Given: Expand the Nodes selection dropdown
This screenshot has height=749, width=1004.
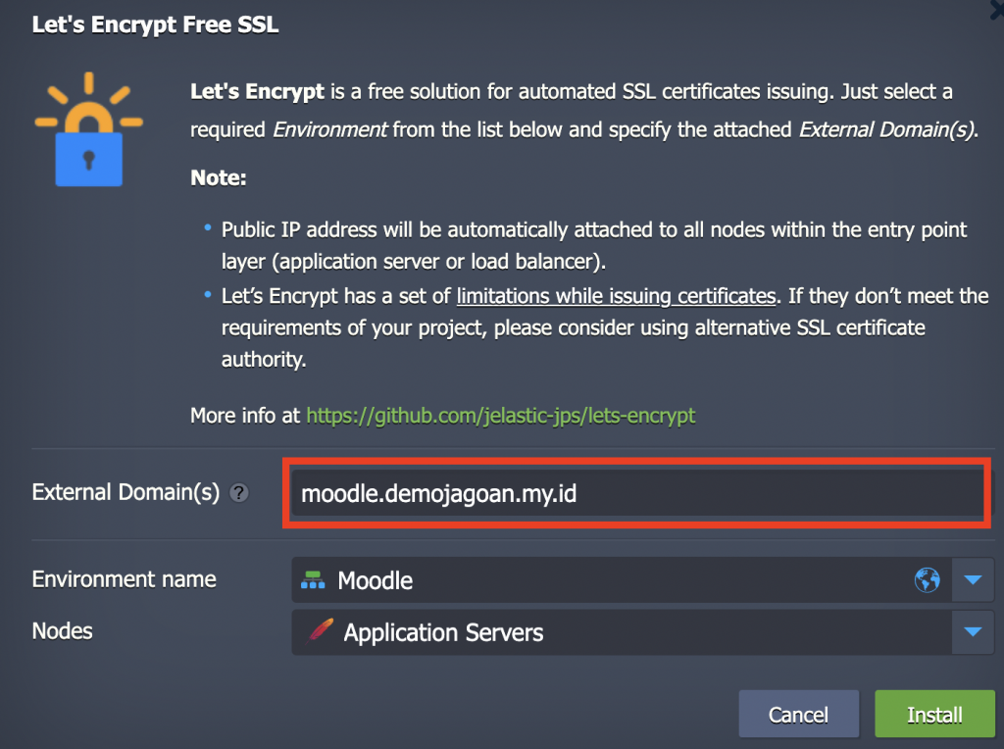Looking at the screenshot, I should pyautogui.click(x=973, y=632).
